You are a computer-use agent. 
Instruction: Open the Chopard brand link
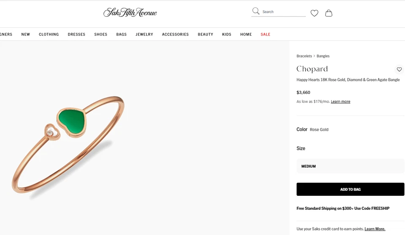pos(312,69)
